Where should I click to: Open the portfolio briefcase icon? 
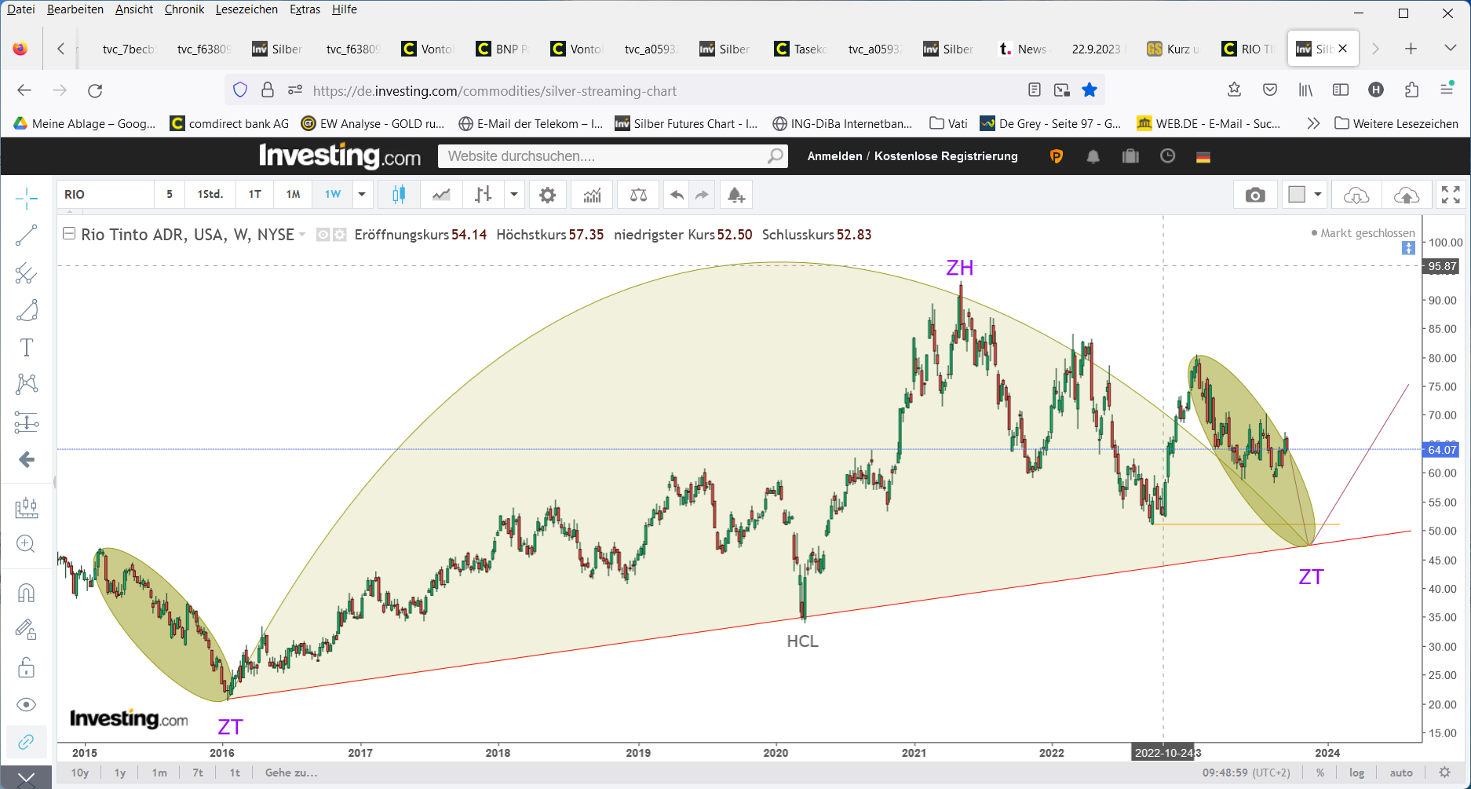1130,156
